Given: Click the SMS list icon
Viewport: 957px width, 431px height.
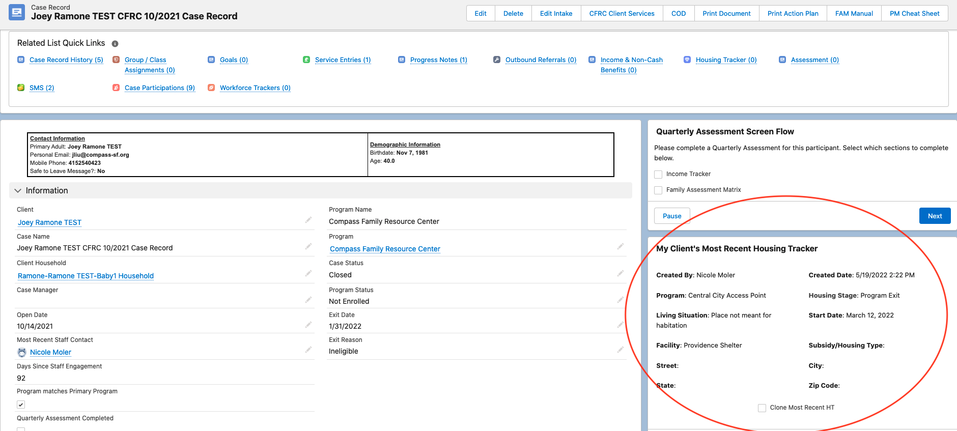Looking at the screenshot, I should (21, 88).
